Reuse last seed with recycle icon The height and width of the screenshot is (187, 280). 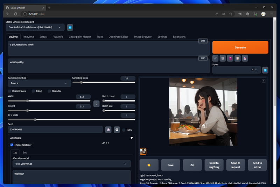point(117,130)
